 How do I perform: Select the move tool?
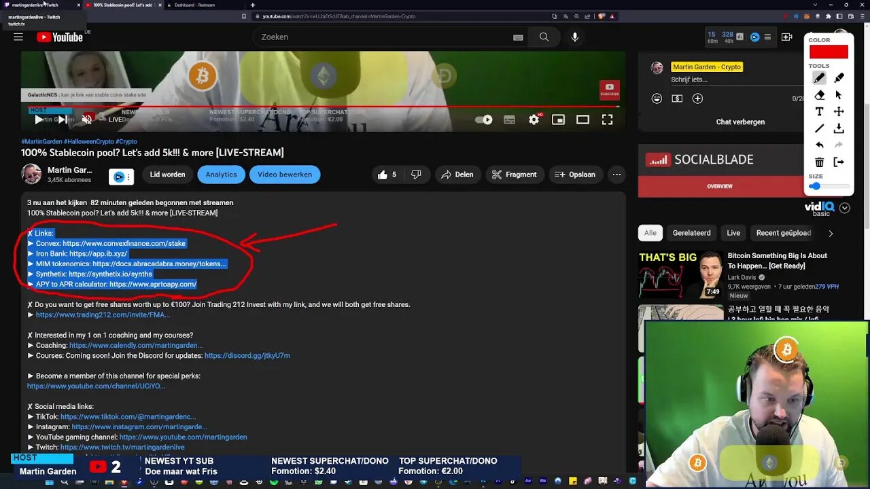839,111
